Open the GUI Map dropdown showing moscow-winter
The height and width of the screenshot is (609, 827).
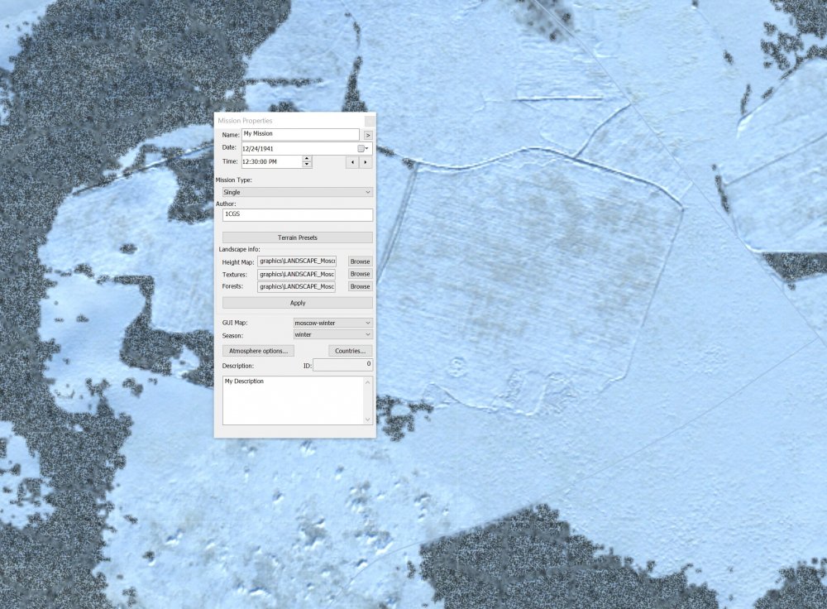coord(332,323)
